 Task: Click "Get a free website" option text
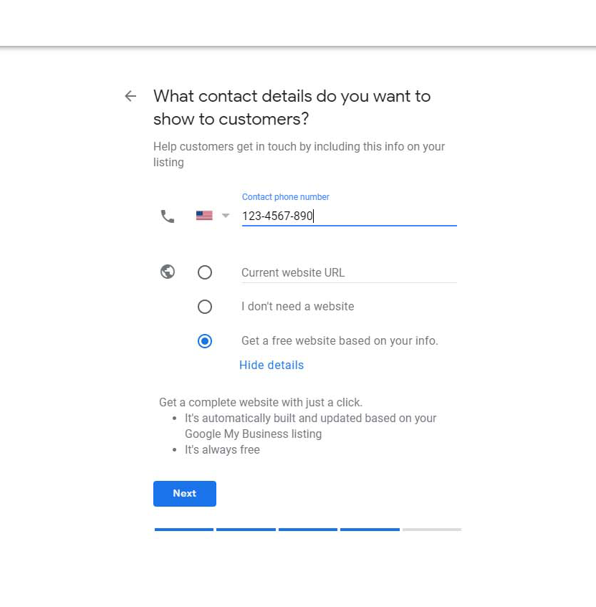[340, 341]
